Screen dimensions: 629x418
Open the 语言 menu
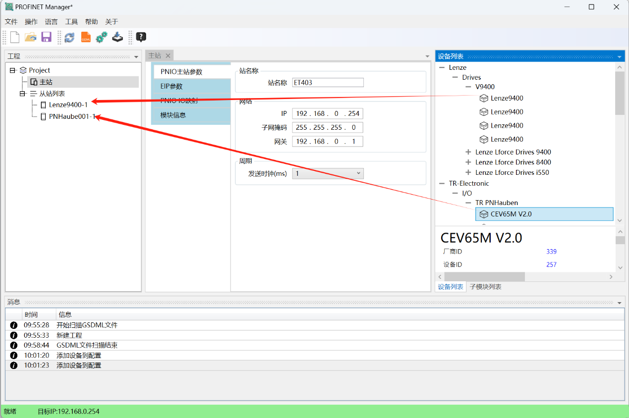pos(51,22)
